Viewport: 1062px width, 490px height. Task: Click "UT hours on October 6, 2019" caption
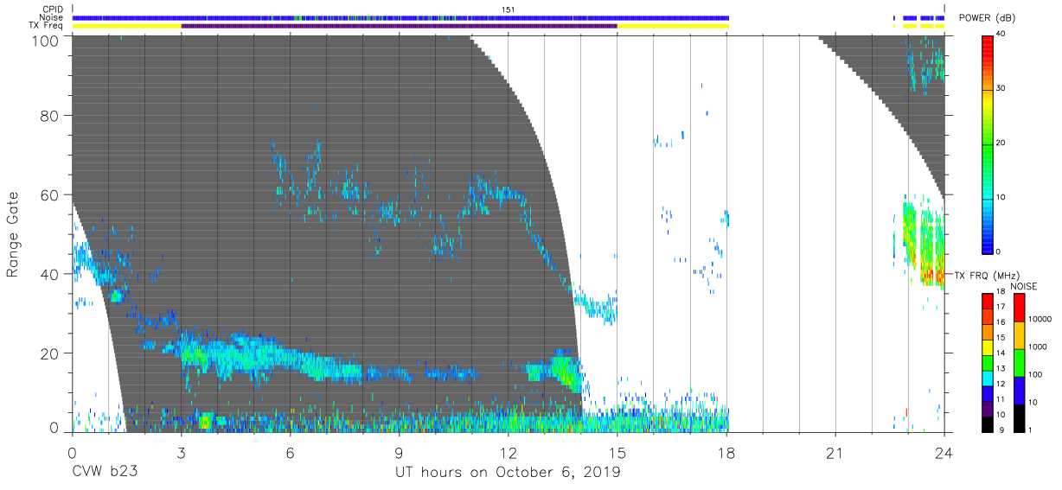pos(508,473)
